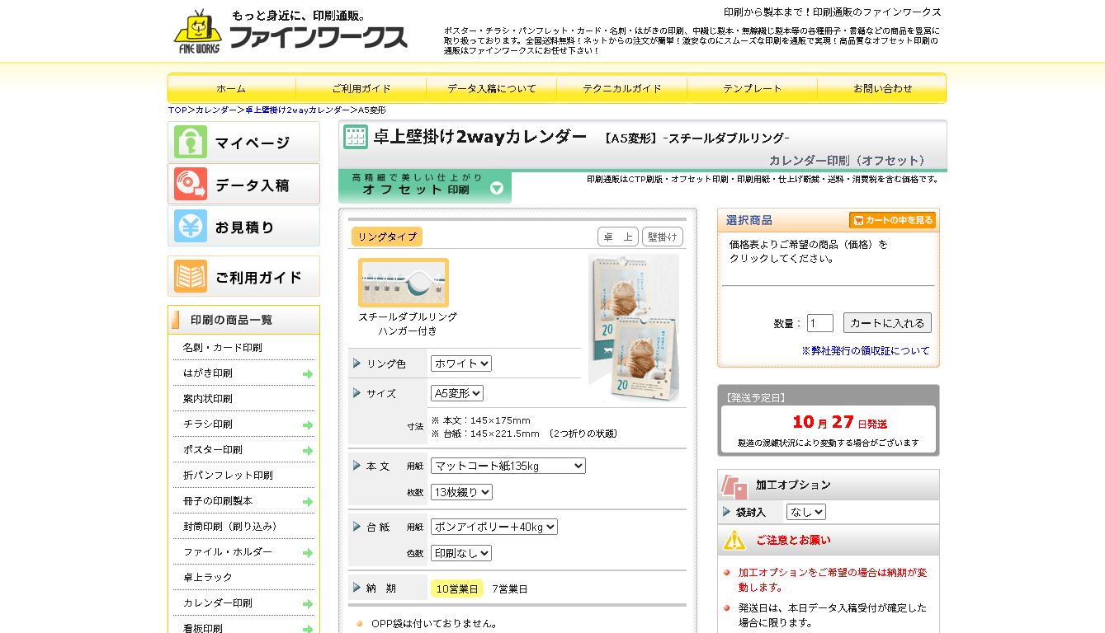Open the 弊社発行の領収証について link
This screenshot has width=1105, height=633.
866,351
